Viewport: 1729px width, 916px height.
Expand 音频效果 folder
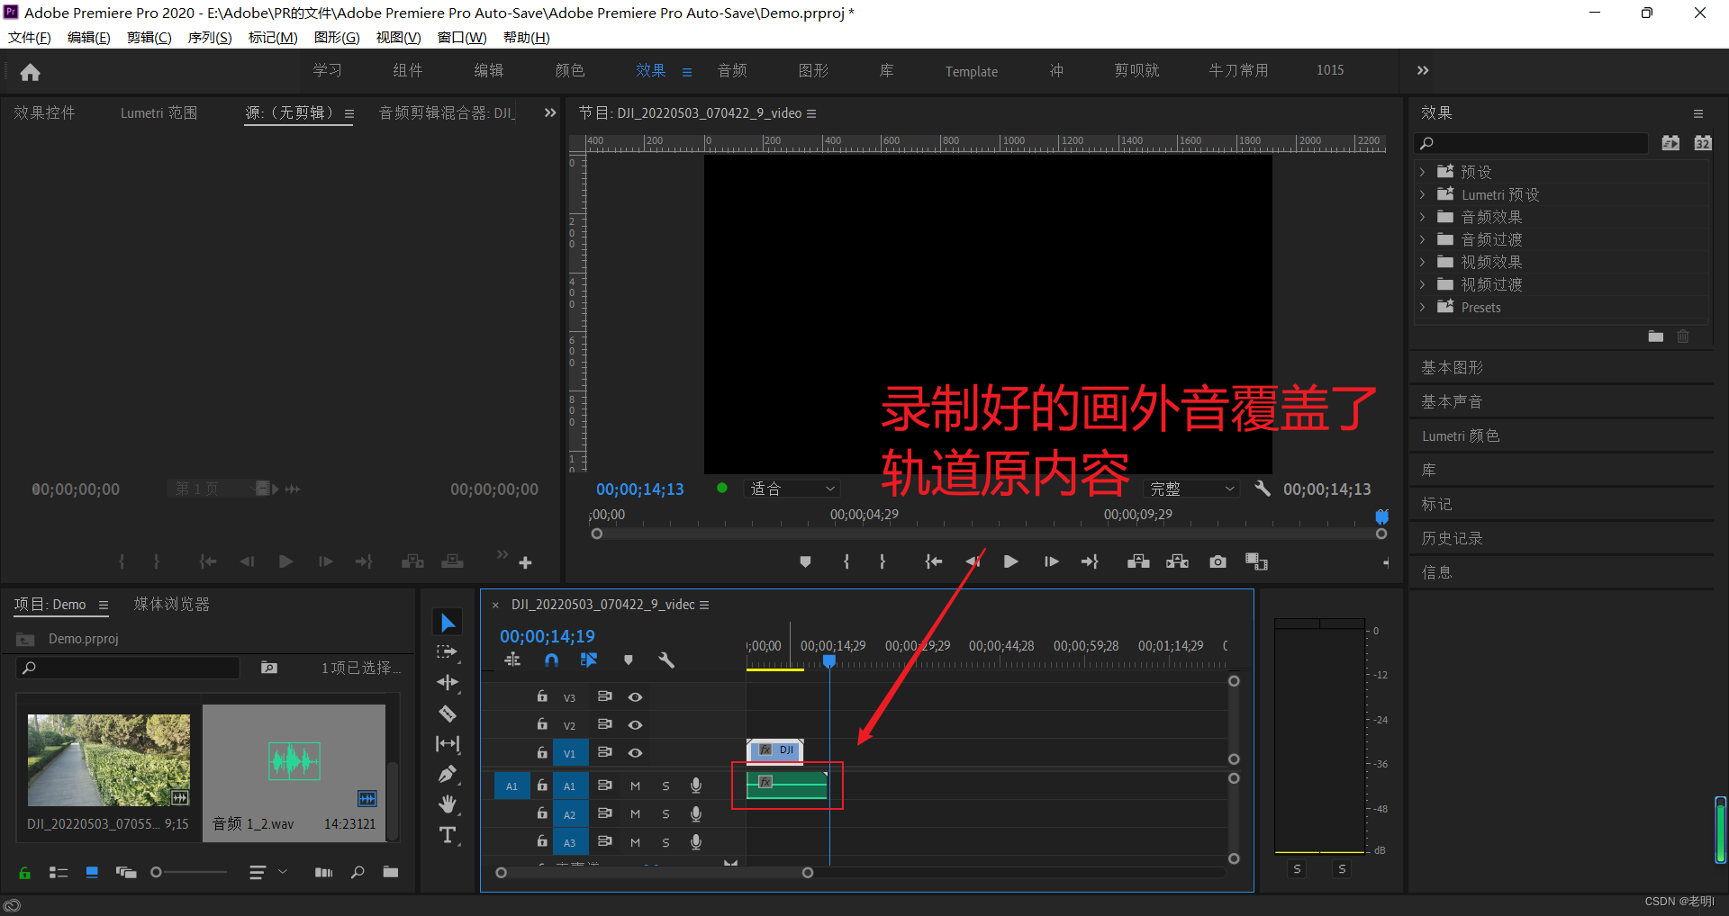pyautogui.click(x=1422, y=217)
